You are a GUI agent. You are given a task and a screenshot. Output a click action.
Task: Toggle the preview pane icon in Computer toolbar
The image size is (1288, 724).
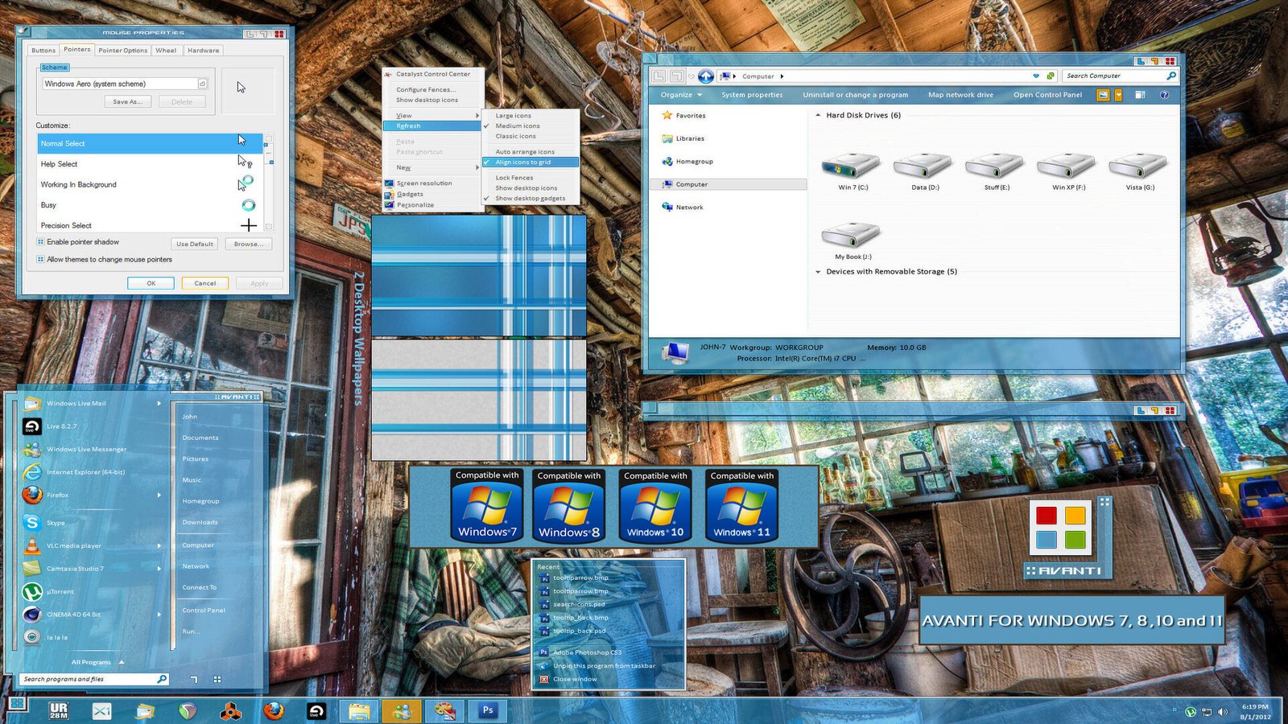1140,95
